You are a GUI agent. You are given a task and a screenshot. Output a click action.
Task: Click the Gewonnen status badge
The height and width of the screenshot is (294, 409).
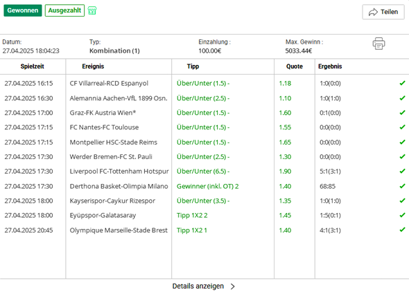(23, 10)
